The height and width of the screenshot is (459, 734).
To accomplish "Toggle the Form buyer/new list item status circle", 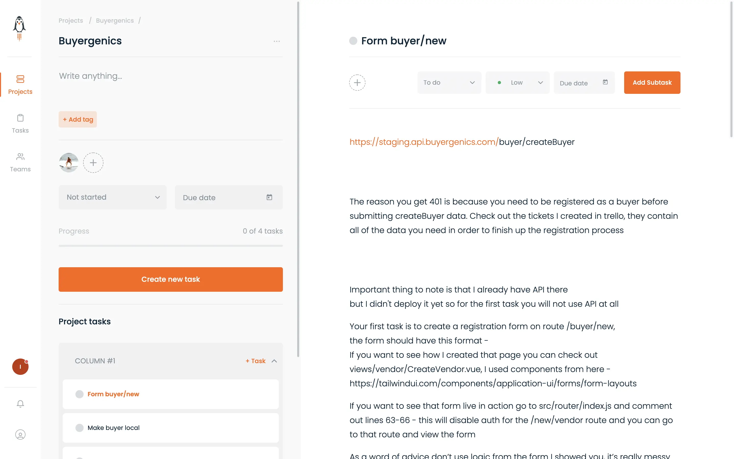I will pyautogui.click(x=80, y=394).
